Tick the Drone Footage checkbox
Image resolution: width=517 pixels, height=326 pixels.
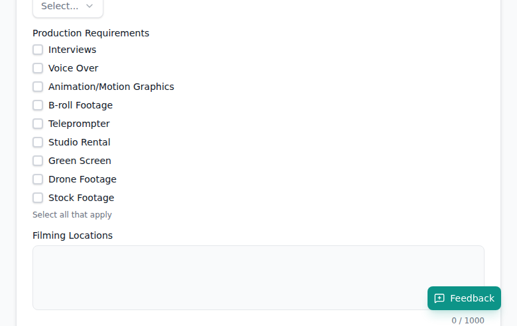pyautogui.click(x=38, y=179)
